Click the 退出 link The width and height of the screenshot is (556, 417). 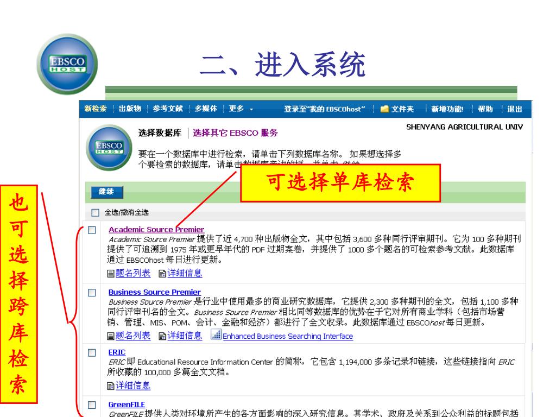click(x=515, y=109)
